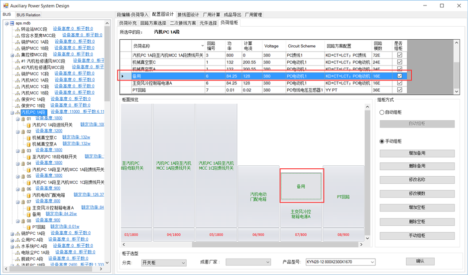Select the 备用 block in cabinet preview

pyautogui.click(x=301, y=186)
